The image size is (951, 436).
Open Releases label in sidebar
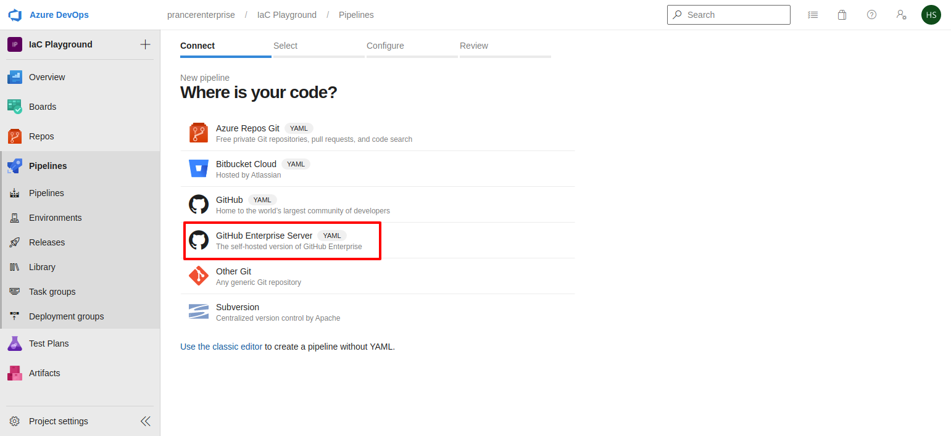[47, 242]
